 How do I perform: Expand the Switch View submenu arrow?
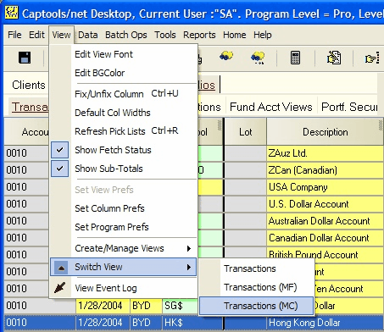coord(189,267)
